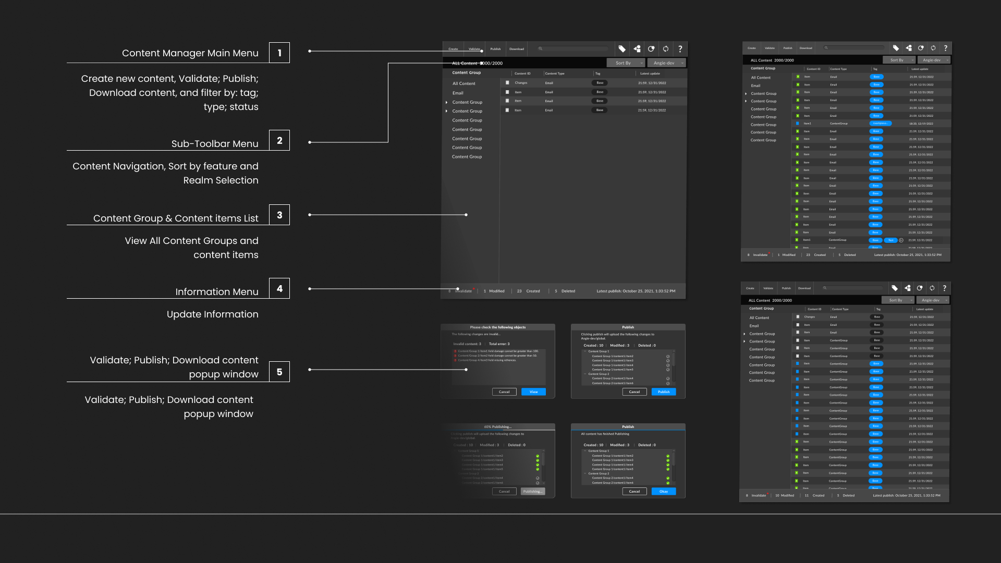Toggle the 'Changes' row checkbox in bottom-right window
This screenshot has height=563, width=1001.
[x=798, y=317]
